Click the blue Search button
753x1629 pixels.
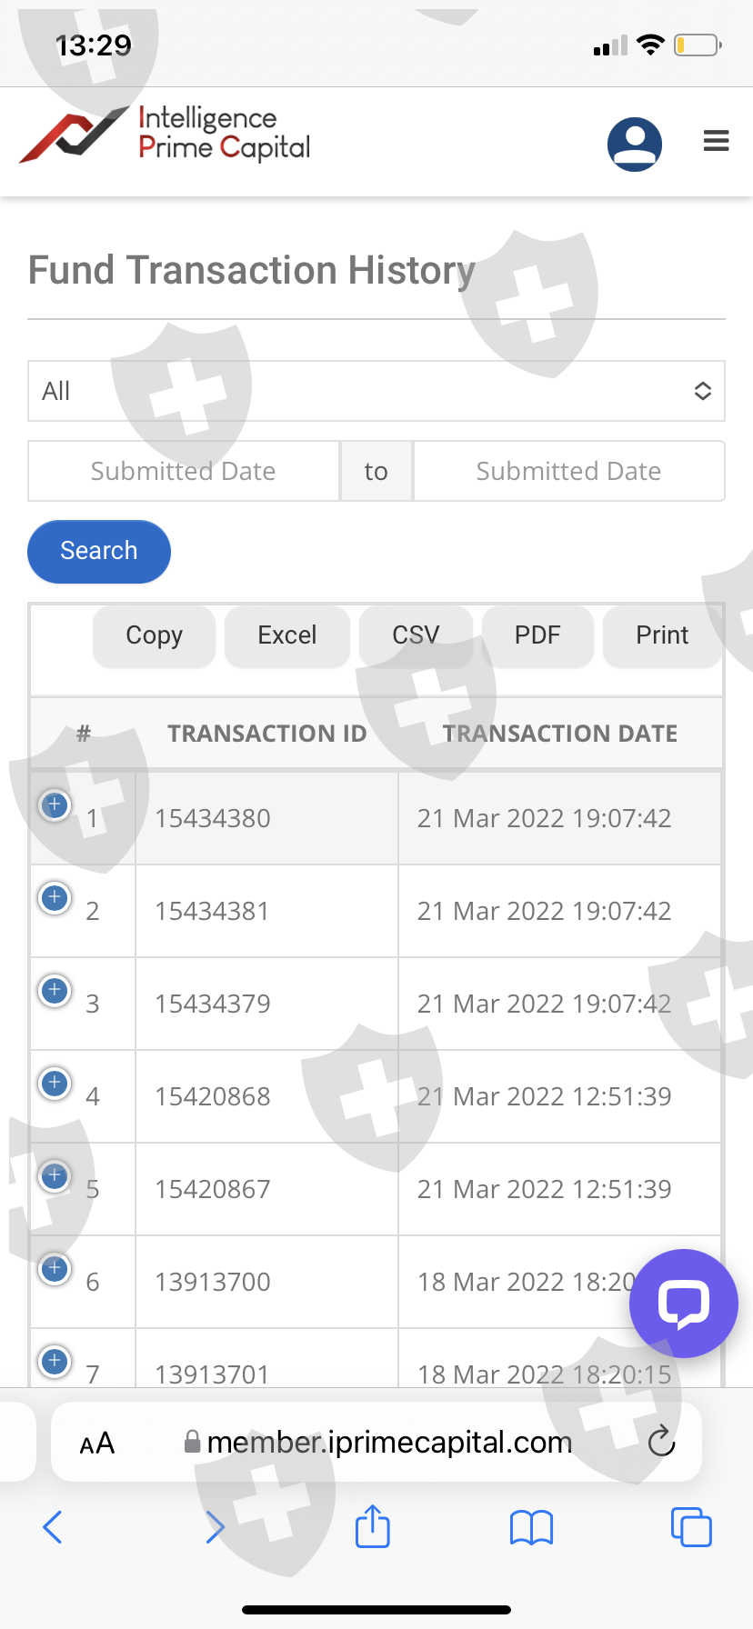99,551
